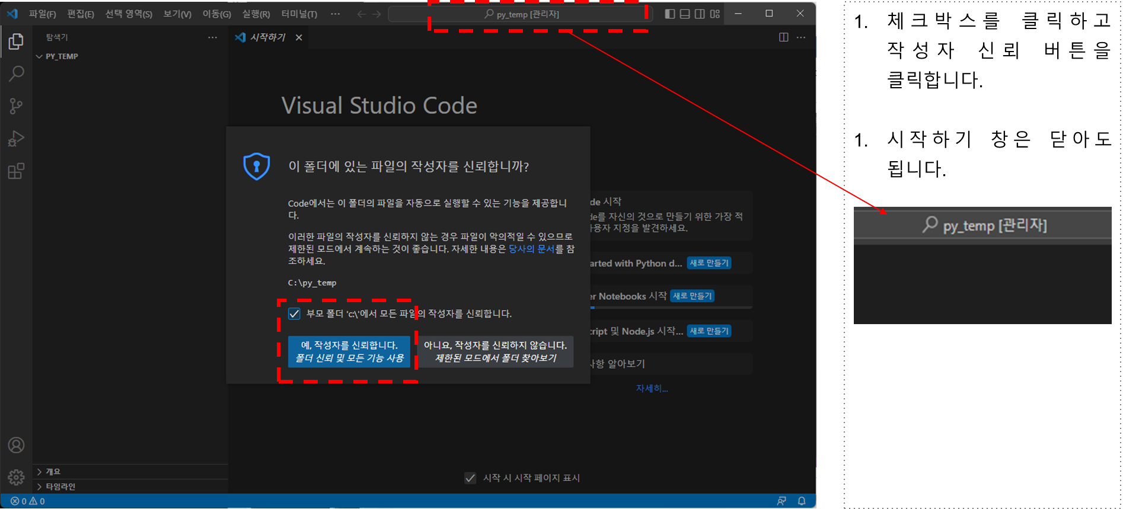The image size is (1123, 509).
Task: Close the 시작하기 tab
Action: click(x=299, y=37)
